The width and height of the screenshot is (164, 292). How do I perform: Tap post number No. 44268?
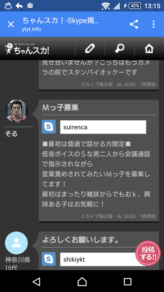[126, 216]
